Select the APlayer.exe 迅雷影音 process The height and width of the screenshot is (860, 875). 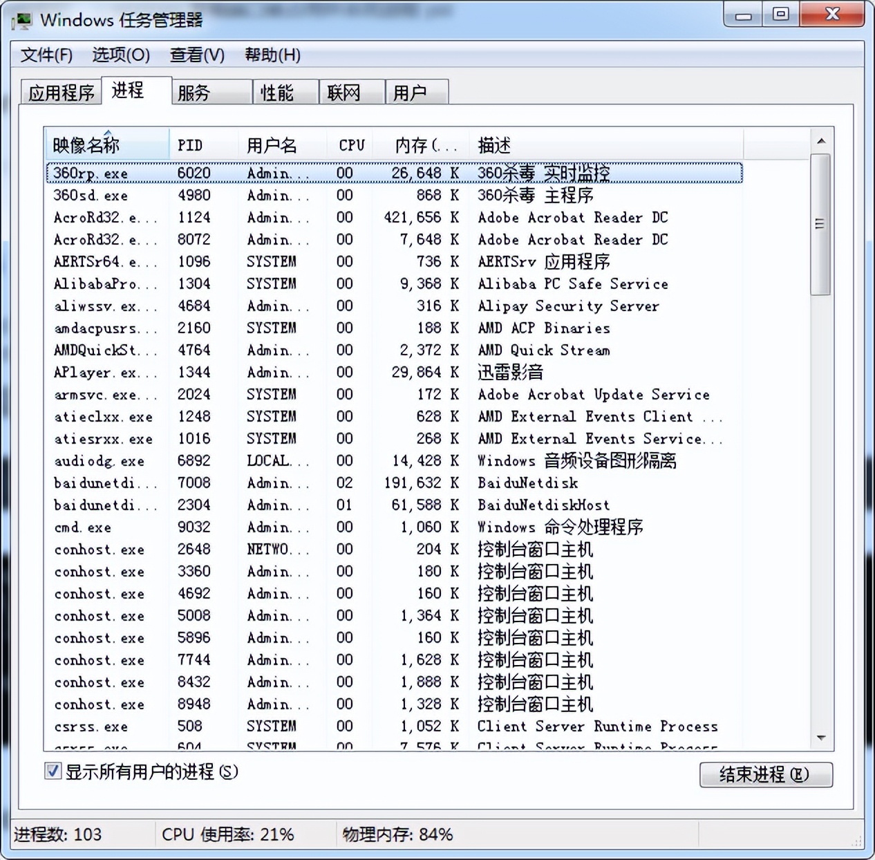tap(276, 372)
